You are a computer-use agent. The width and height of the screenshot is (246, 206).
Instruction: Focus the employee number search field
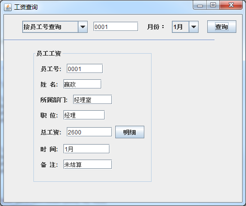116,27
